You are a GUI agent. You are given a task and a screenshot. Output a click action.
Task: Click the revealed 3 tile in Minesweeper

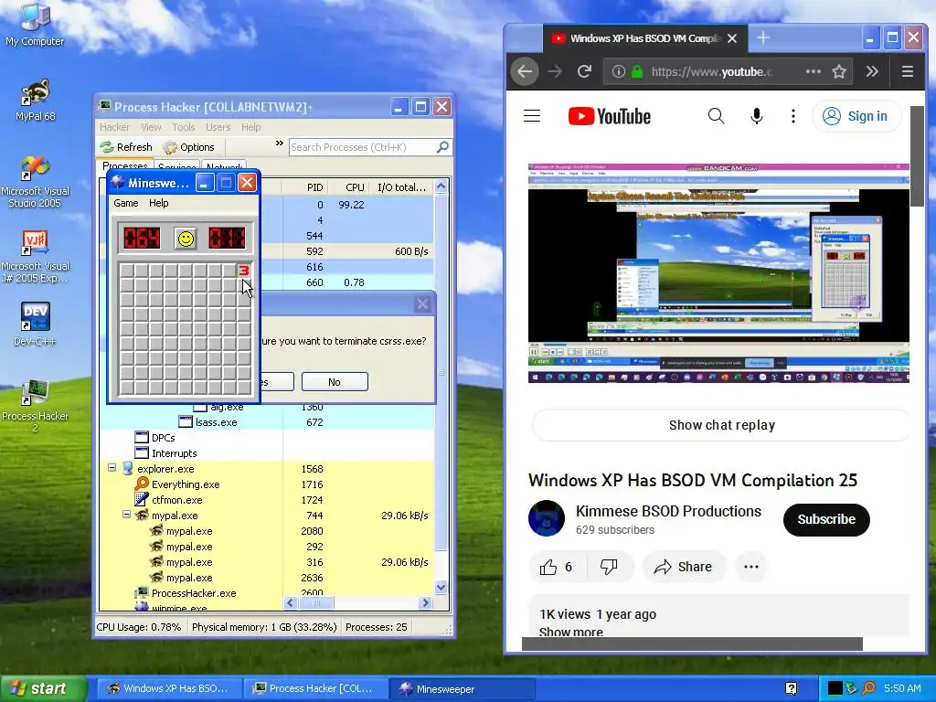[x=243, y=271]
